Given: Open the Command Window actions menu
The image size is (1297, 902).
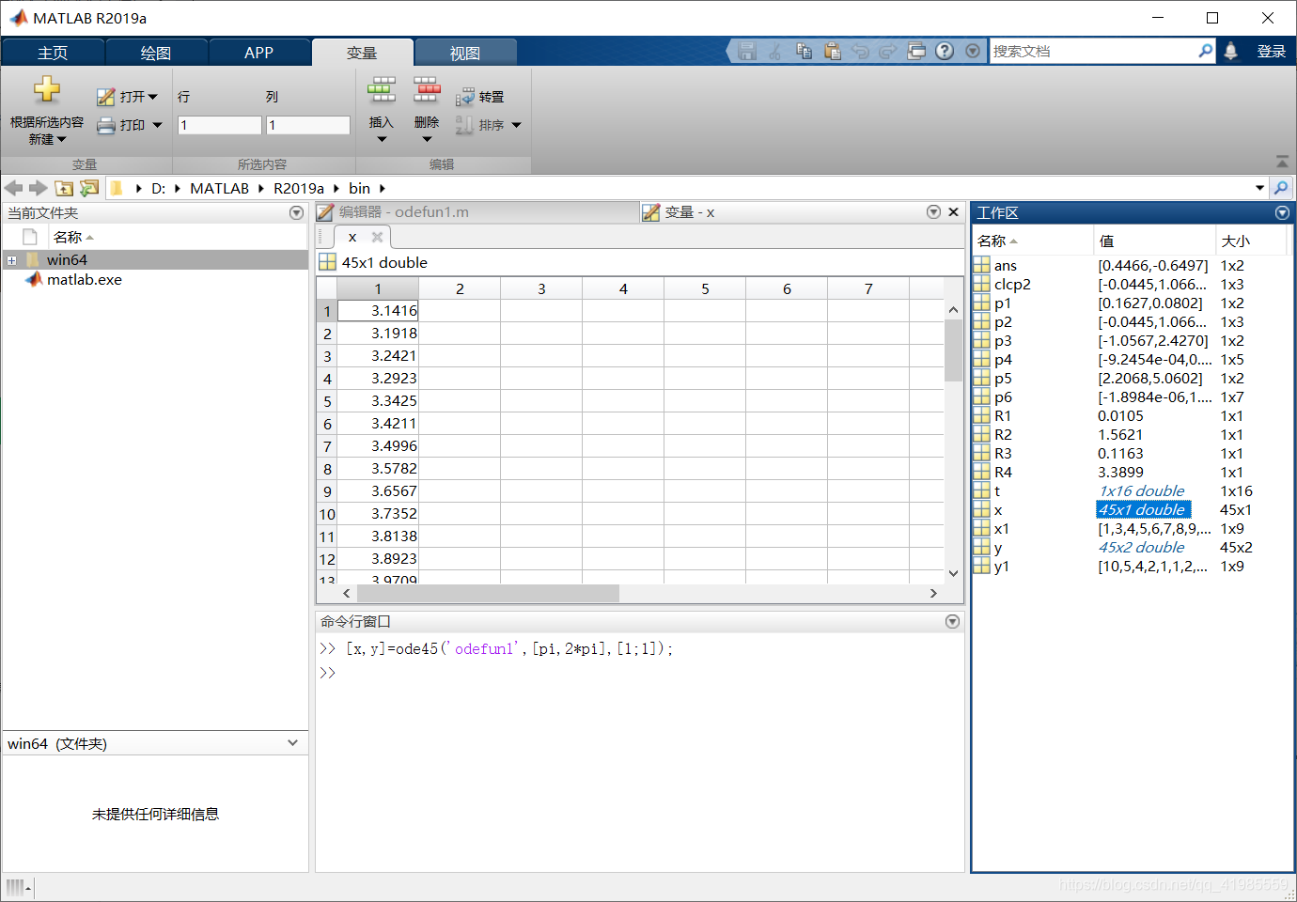Looking at the screenshot, I should 952,621.
